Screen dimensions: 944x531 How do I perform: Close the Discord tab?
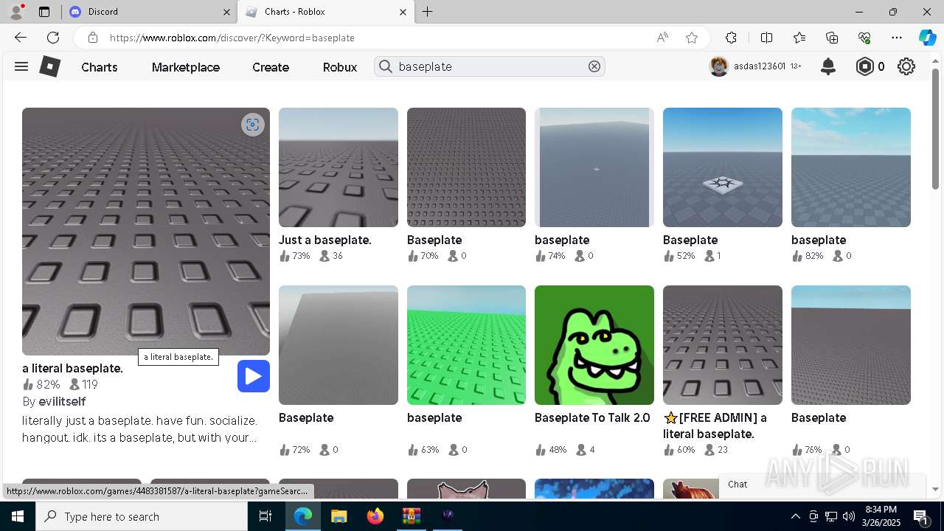click(226, 12)
